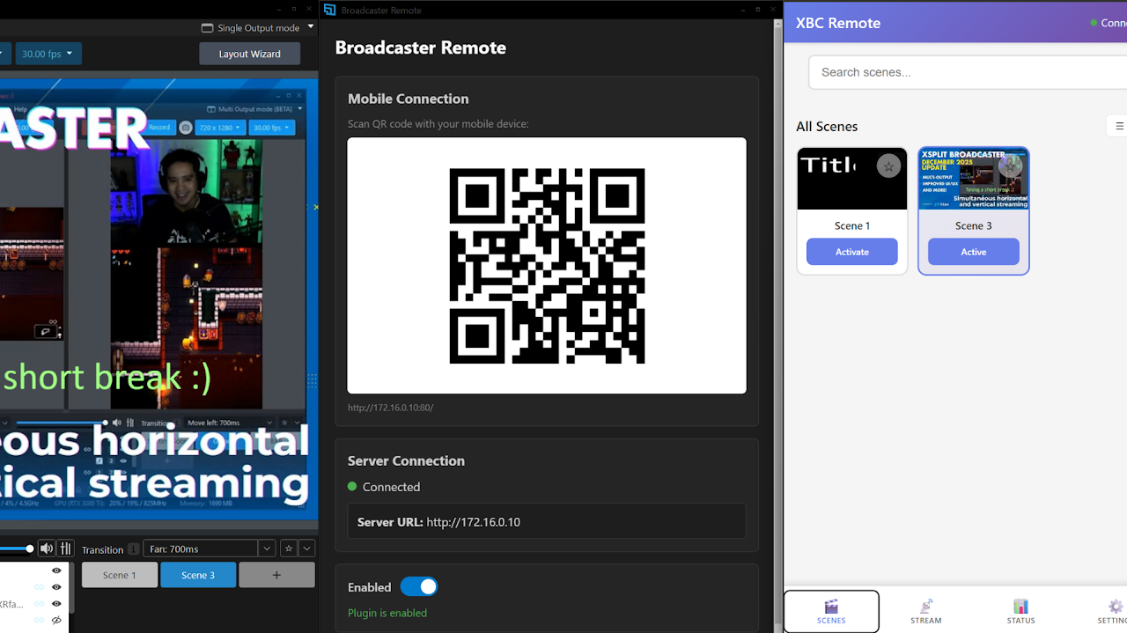Click the favorite star icon beside the transition dropdown

288,548
